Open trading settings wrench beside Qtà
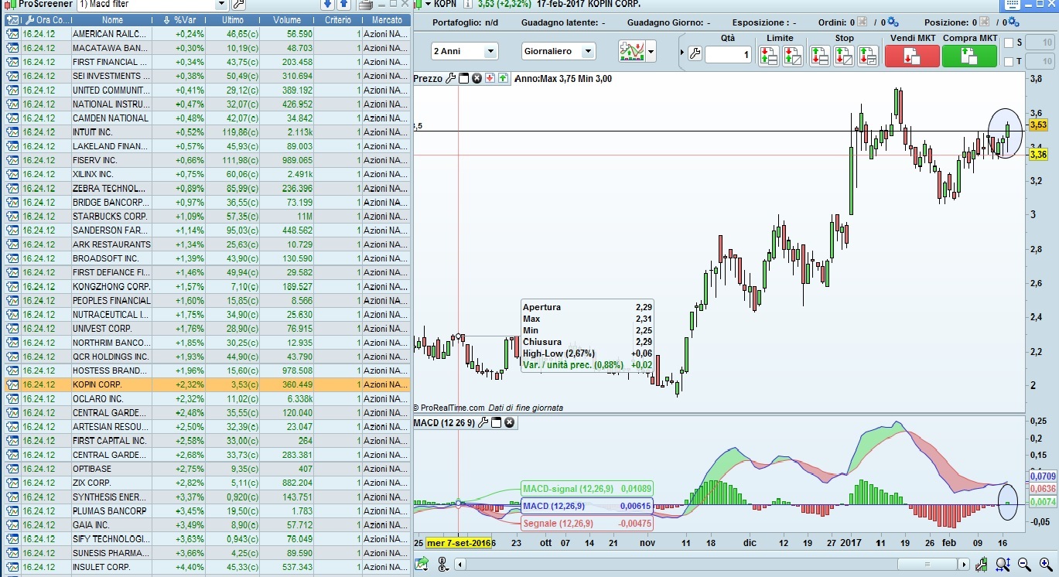This screenshot has height=577, width=1059. (694, 54)
